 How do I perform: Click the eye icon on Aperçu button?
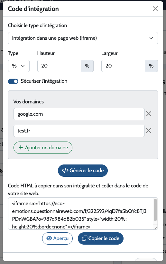pos(49,238)
